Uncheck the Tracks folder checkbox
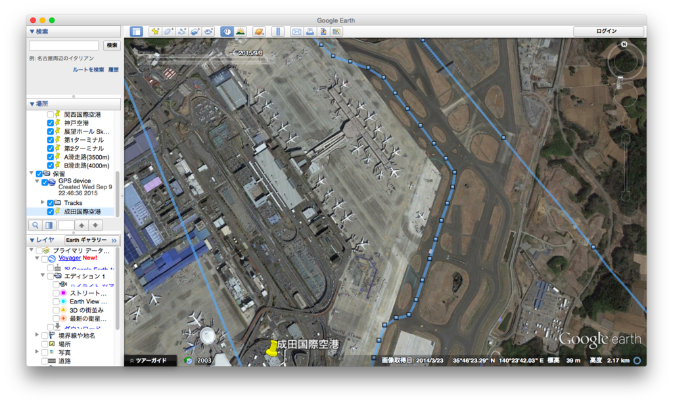The image size is (673, 404). [x=50, y=203]
